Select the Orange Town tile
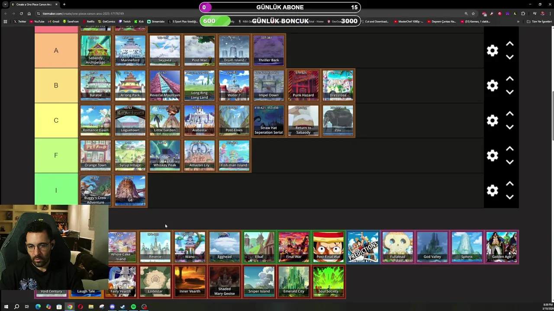Viewport: 554px width, 311px height. click(95, 155)
